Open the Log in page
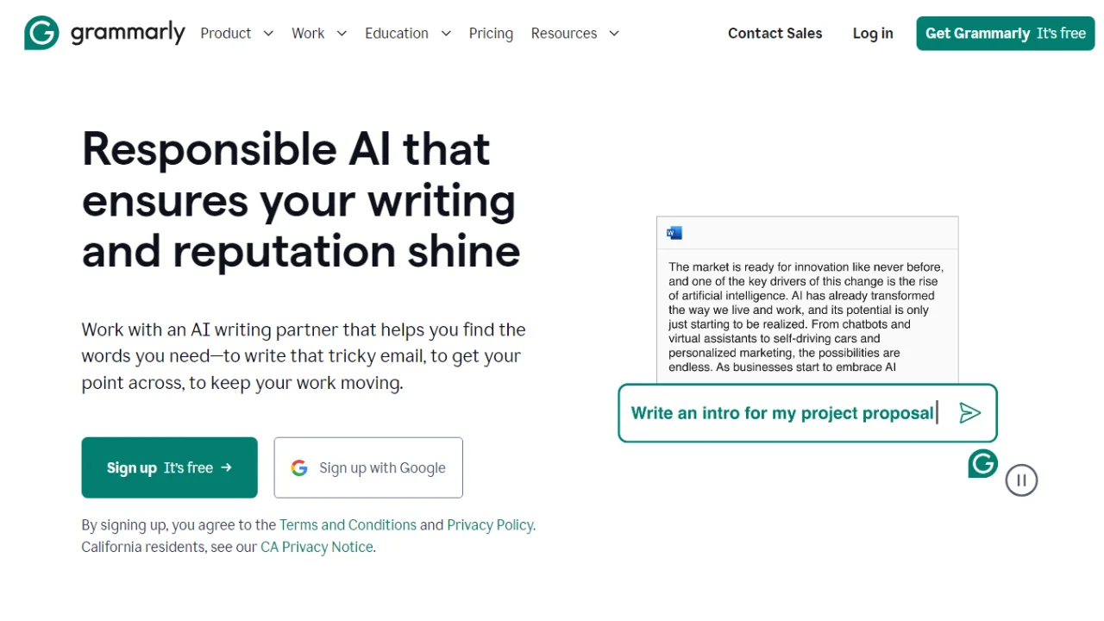Viewport: 1104px width, 621px height. point(872,33)
